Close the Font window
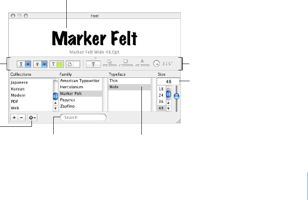 (13, 15)
